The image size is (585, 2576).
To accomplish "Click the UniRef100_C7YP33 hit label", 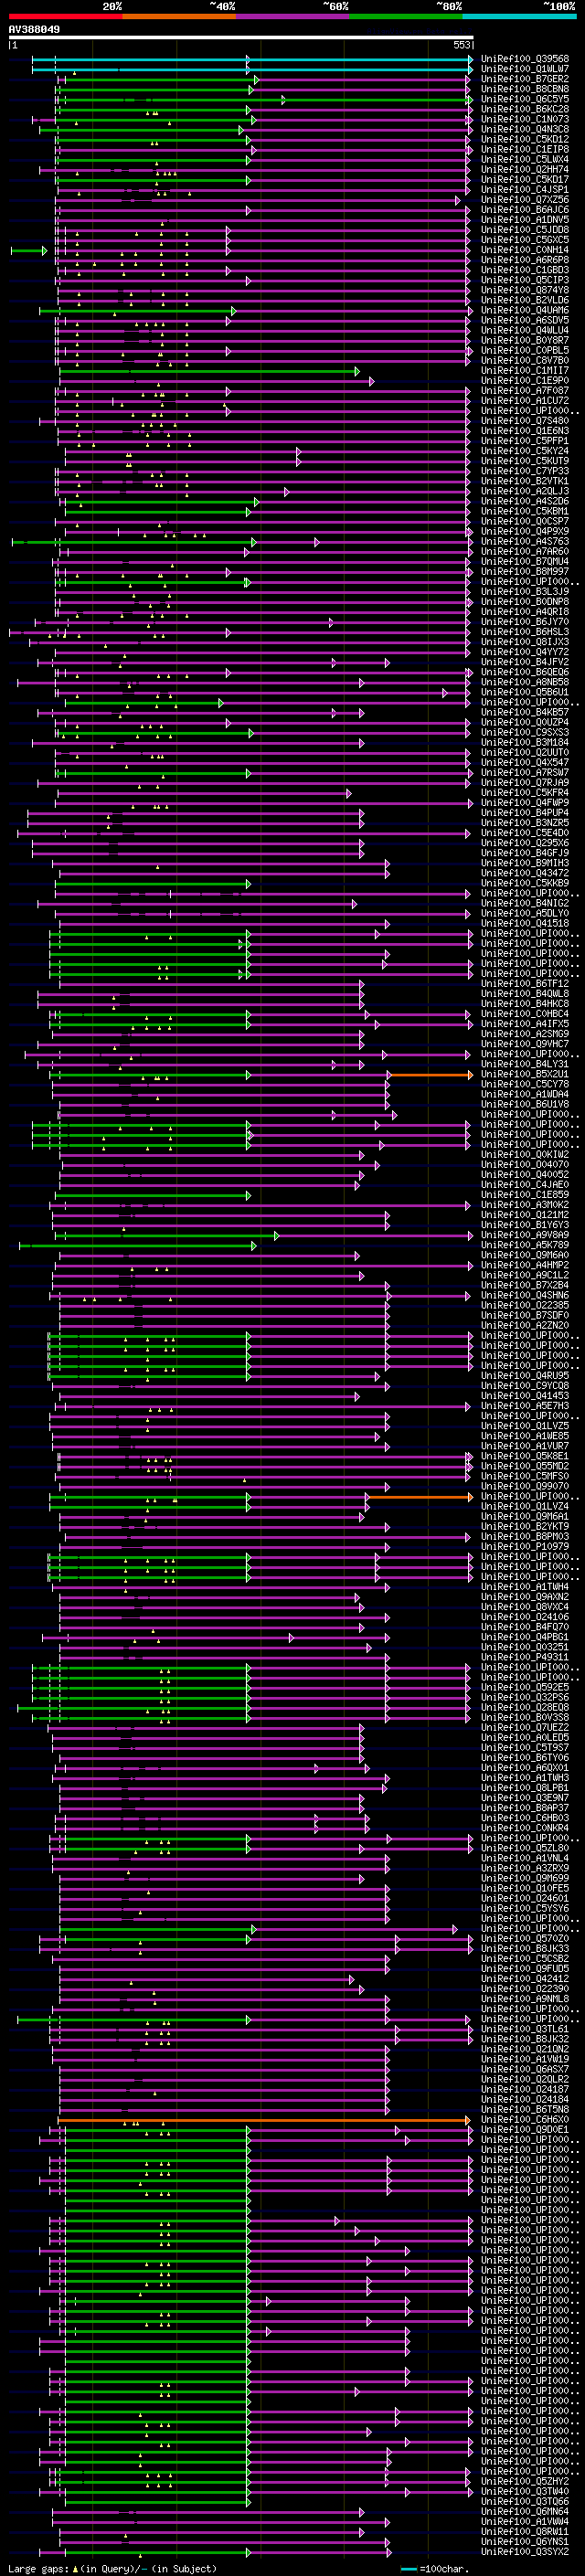I will [x=524, y=471].
